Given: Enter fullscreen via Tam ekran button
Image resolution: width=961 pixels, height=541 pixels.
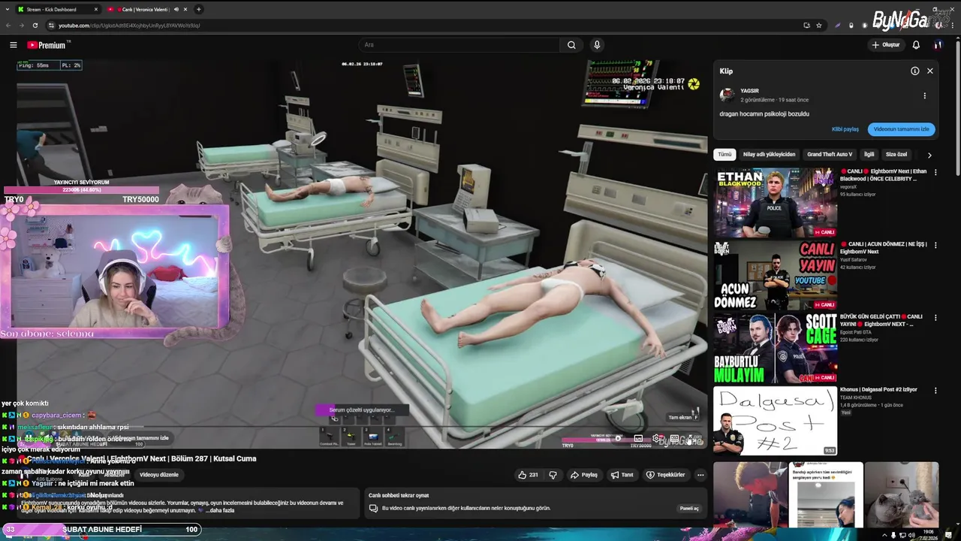Looking at the screenshot, I should 691,438.
